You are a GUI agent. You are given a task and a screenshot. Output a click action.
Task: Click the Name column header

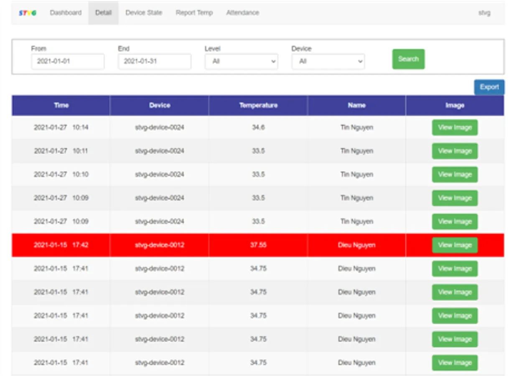pos(356,105)
